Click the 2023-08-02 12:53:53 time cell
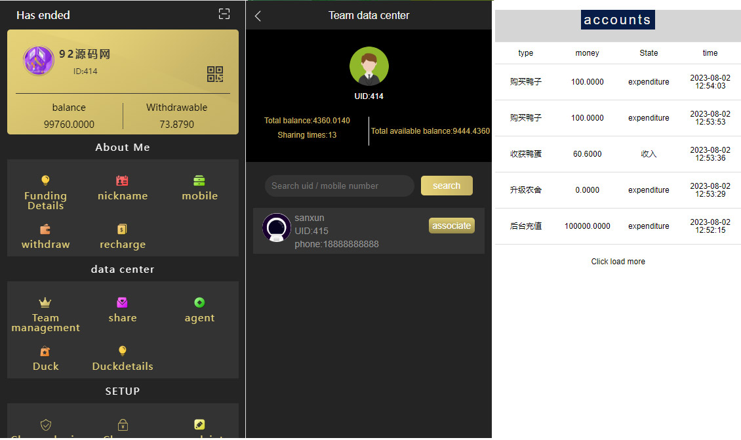 pos(710,117)
